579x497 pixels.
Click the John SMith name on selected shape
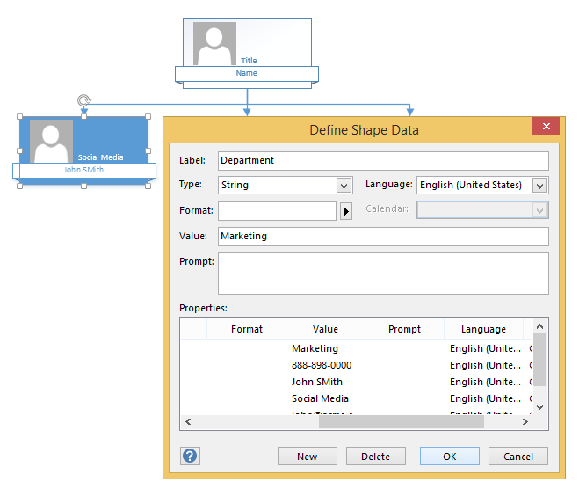83,170
